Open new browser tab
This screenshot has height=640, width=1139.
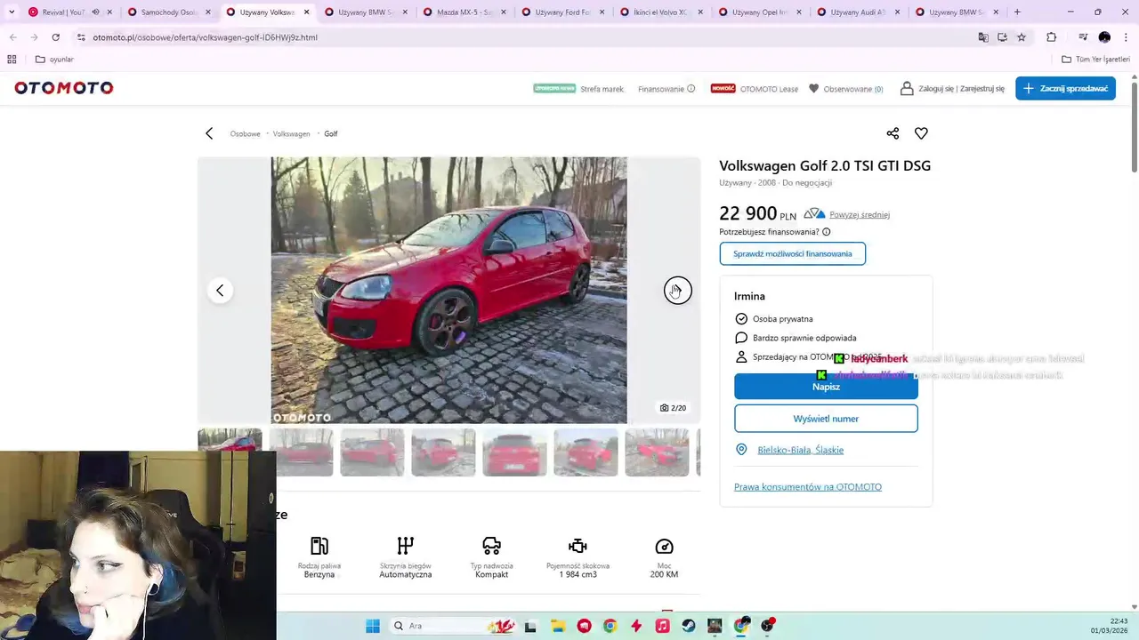click(1017, 12)
